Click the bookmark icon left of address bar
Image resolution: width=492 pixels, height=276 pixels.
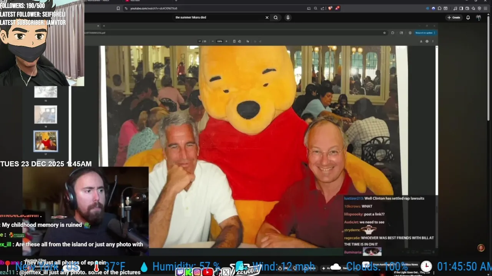118,8
